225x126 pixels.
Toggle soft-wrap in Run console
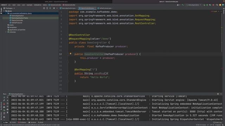pos(8,104)
